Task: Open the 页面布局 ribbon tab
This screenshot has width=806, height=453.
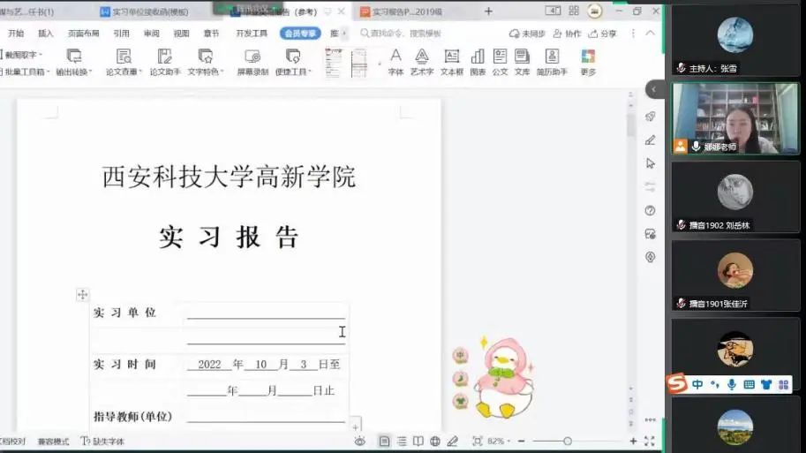Action: [84, 34]
